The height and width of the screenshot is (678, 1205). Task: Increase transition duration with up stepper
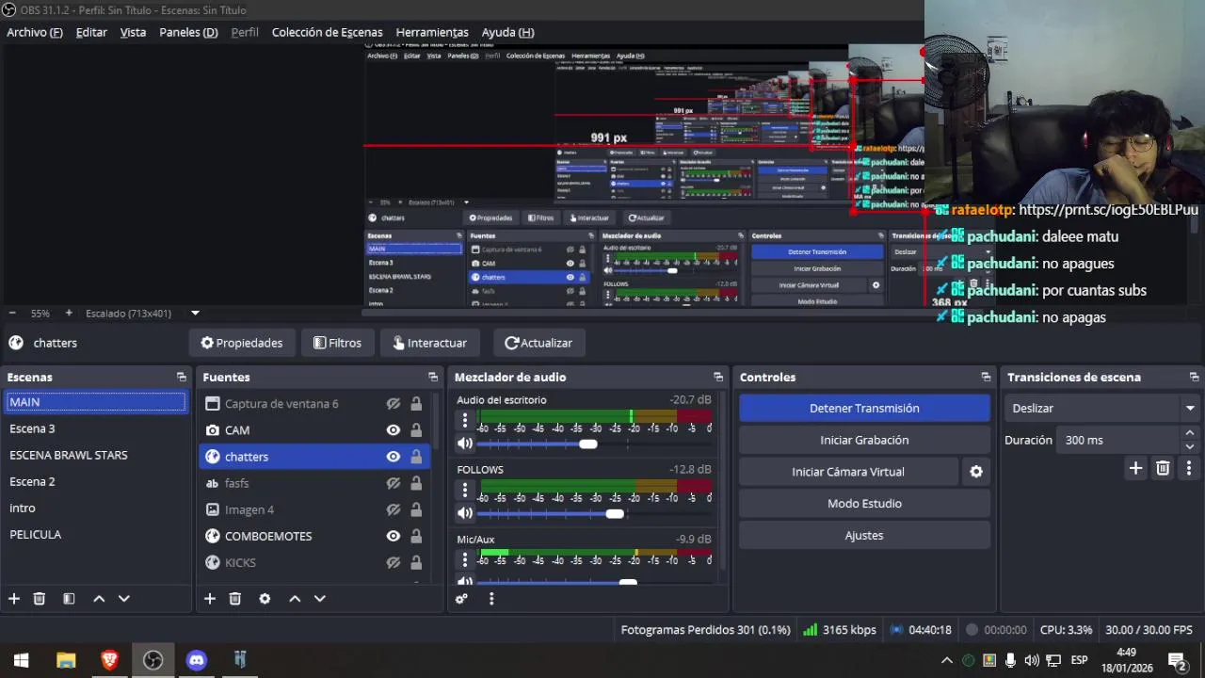coord(1189,434)
